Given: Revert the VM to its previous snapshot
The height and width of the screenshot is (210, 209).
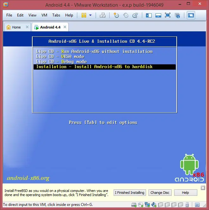Looking at the screenshot, I should (x=126, y=15).
